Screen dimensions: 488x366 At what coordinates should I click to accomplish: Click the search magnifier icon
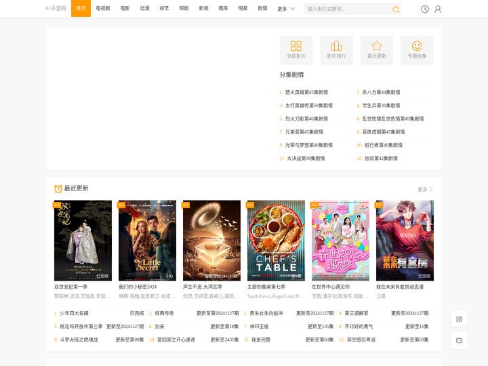(396, 9)
